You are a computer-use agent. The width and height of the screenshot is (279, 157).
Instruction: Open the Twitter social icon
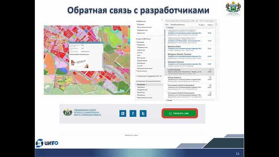[143, 113]
